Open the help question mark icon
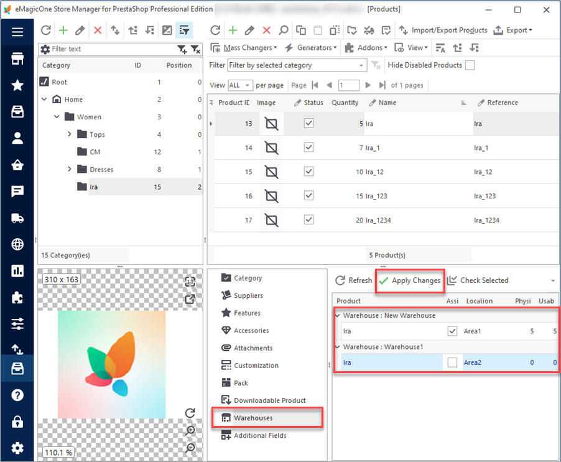This screenshot has width=561, height=462. click(17, 395)
